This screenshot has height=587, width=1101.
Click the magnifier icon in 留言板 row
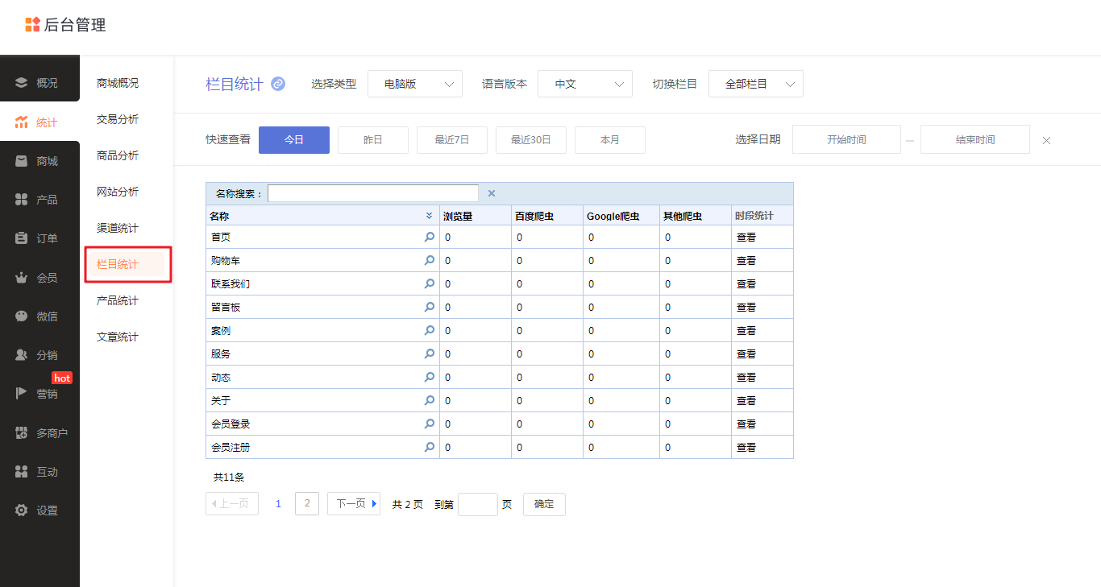pos(430,307)
